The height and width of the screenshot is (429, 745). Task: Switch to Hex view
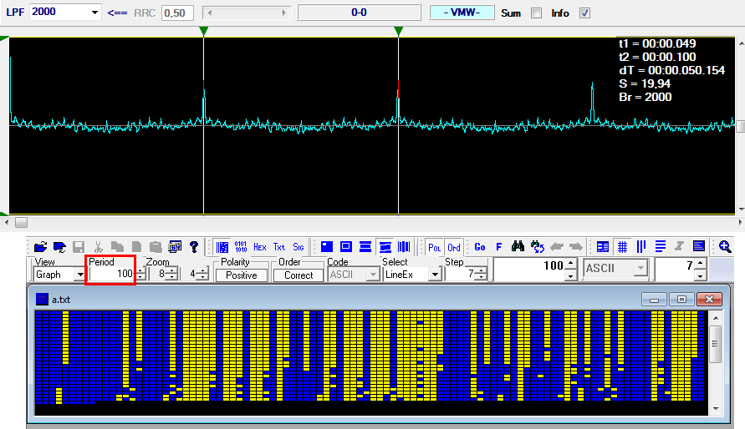point(260,247)
